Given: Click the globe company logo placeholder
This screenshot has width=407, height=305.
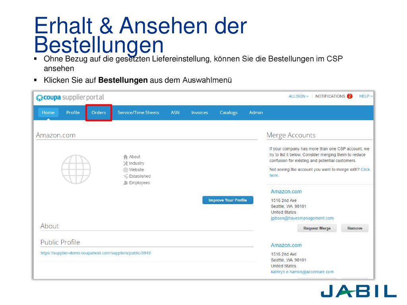Looking at the screenshot, I should pos(76,169).
